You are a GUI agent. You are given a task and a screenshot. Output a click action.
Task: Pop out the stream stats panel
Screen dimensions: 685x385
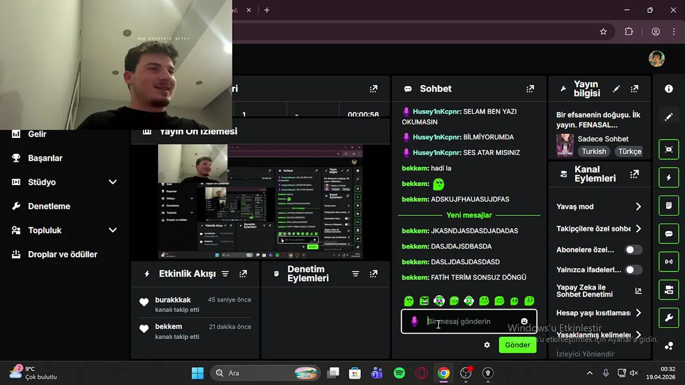pyautogui.click(x=374, y=89)
